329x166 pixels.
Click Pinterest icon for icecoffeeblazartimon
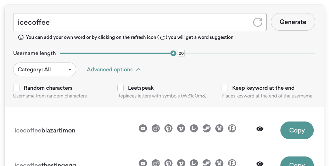tap(168, 129)
